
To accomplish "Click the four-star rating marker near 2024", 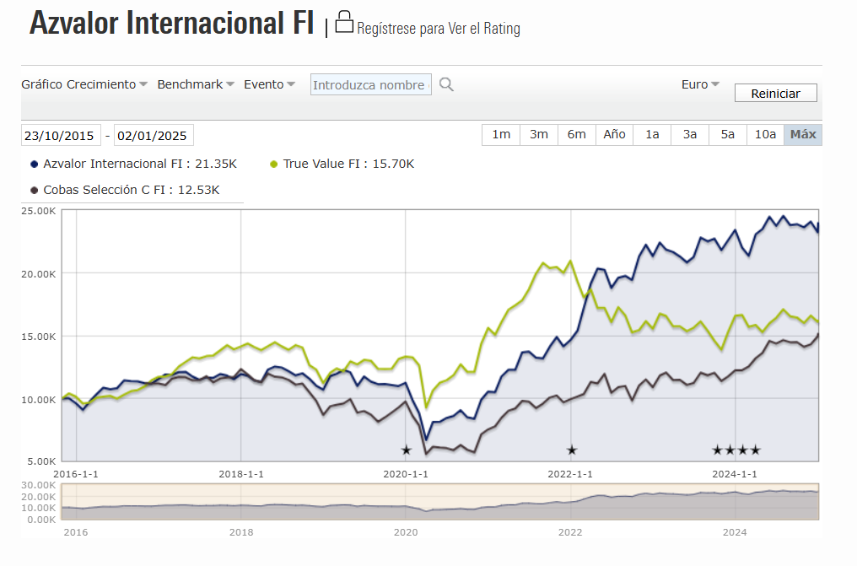I will pyautogui.click(x=736, y=450).
